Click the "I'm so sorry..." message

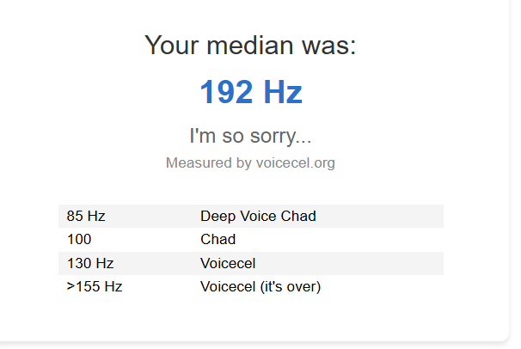tap(250, 136)
